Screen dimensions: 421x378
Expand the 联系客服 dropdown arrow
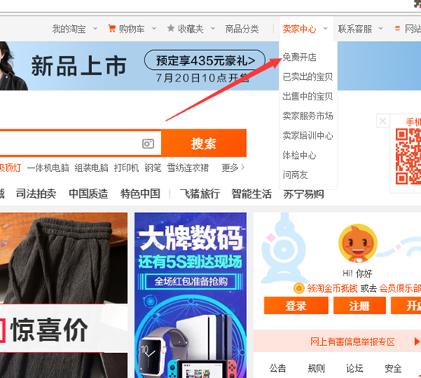pyautogui.click(x=381, y=28)
